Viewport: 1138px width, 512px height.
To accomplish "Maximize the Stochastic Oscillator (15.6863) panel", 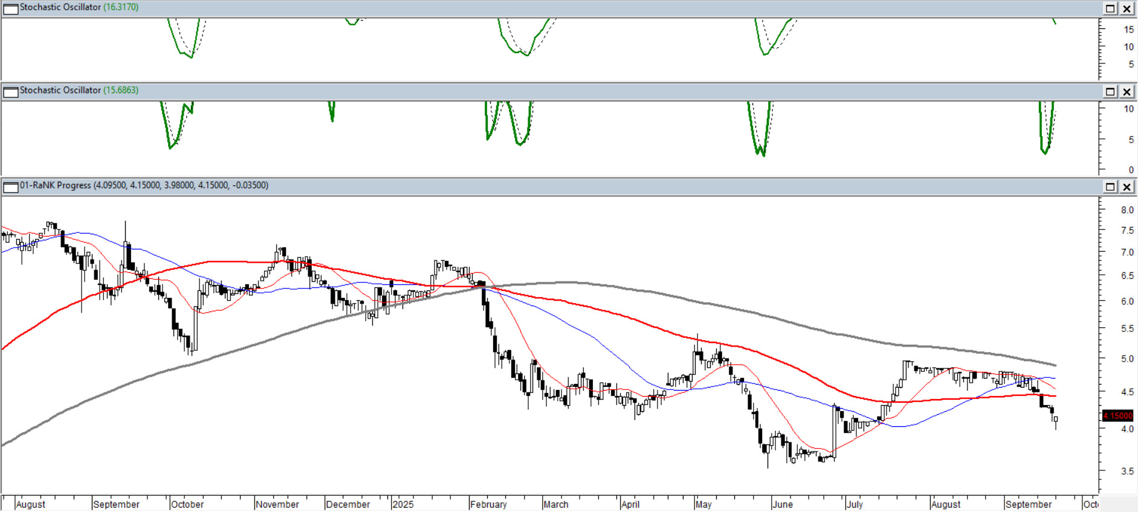I will (1110, 92).
